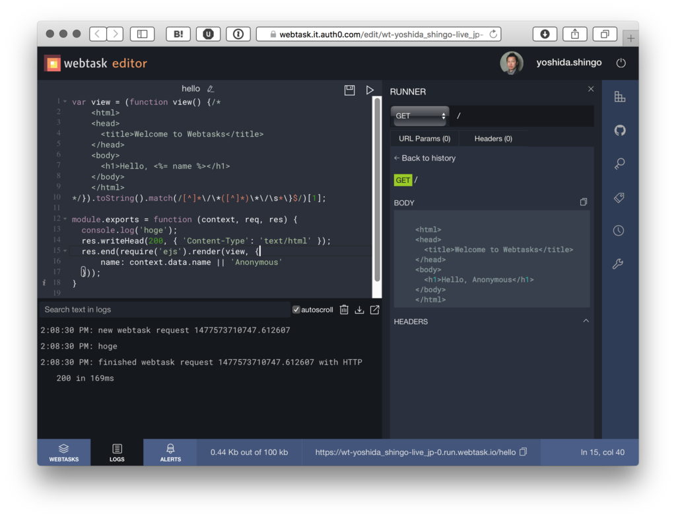Click the ln 15, col 40 cursor indicator
The width and height of the screenshot is (676, 519).
coord(602,452)
